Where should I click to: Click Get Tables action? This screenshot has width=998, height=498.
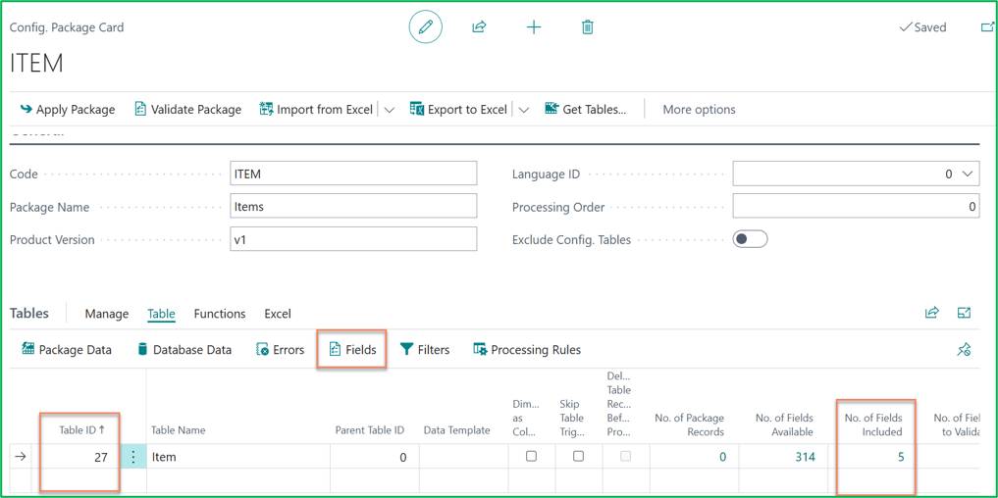pos(586,110)
